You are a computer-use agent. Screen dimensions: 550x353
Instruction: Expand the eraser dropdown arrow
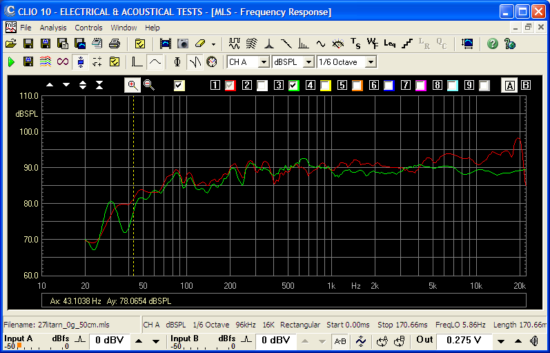pos(213,44)
